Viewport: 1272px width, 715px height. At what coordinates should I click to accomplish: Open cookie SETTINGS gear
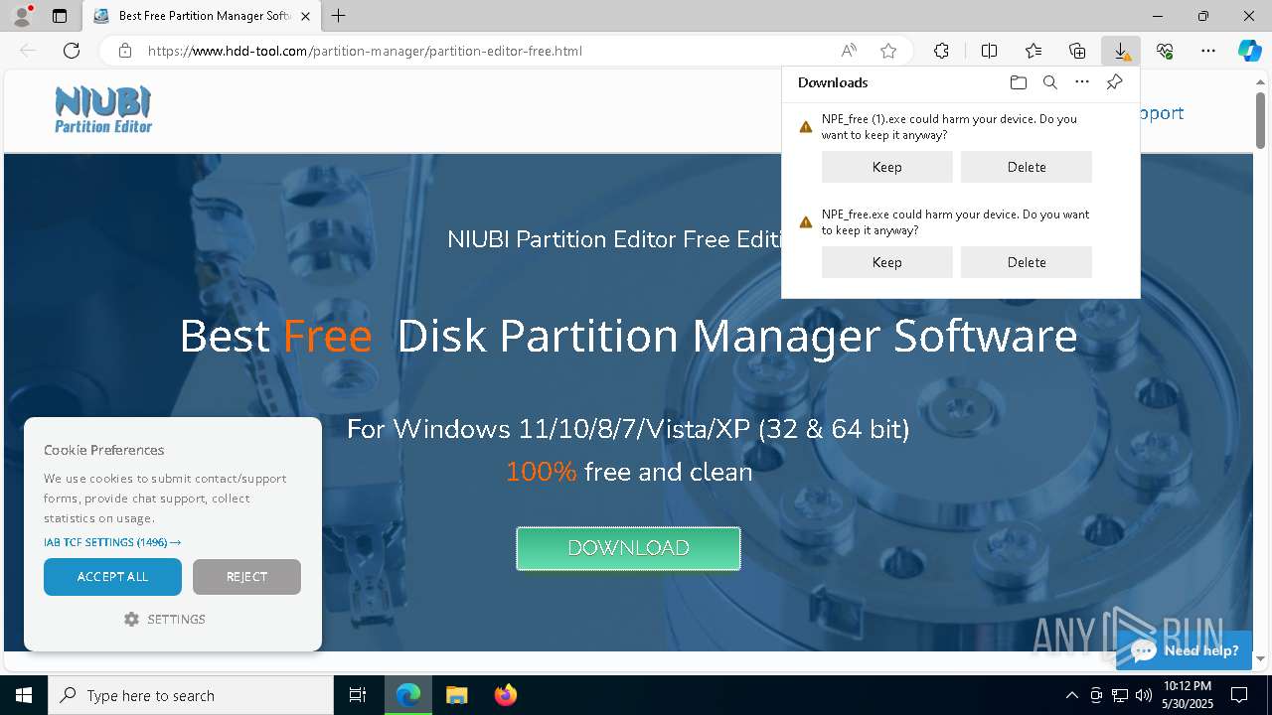pyautogui.click(x=165, y=619)
